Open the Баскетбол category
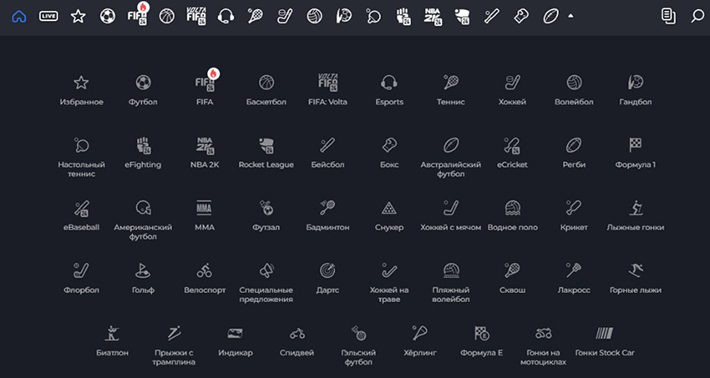The image size is (710, 378). [x=266, y=89]
